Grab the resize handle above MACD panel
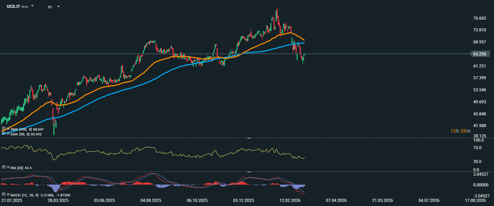Viewport: 494px width, 206px height. click(x=249, y=172)
